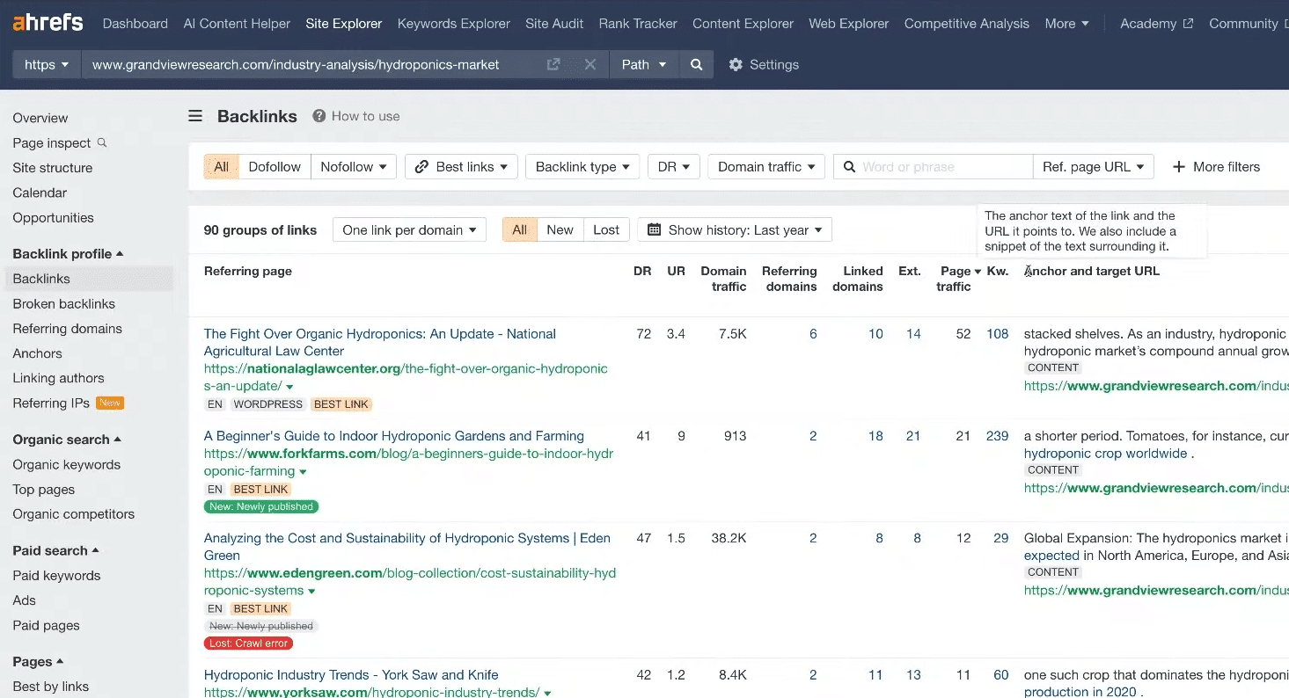
Task: Click the Ahrefs logo
Action: tap(48, 23)
